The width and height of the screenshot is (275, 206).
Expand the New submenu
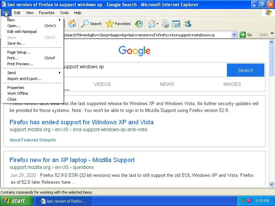[32, 20]
